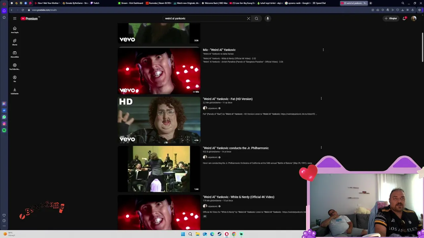Open the Siz (You) page
This screenshot has width=424, height=238.
coord(15,79)
